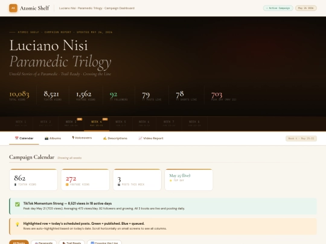Filter by Crossing the Line pill
The image size is (326, 244).
[x=104, y=243]
